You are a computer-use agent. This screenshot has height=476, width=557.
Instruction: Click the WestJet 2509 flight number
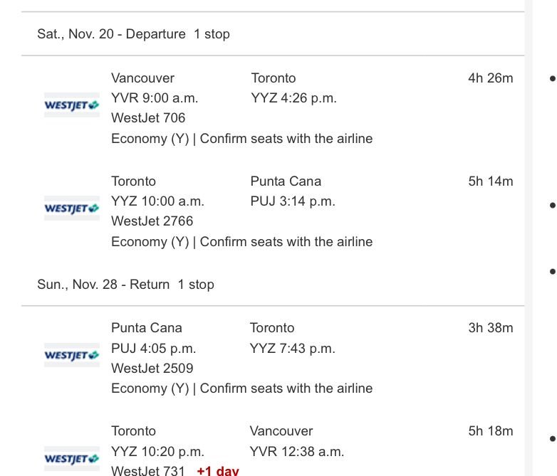(152, 369)
